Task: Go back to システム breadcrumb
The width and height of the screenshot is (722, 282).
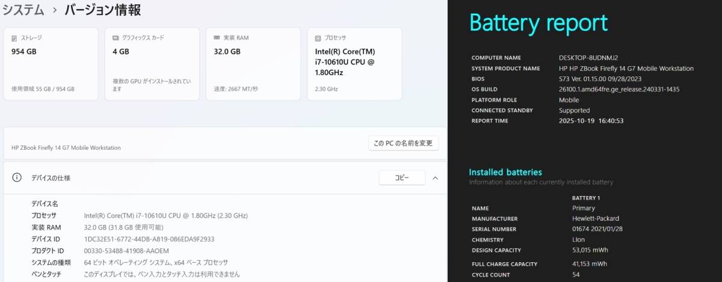Action: pyautogui.click(x=23, y=10)
